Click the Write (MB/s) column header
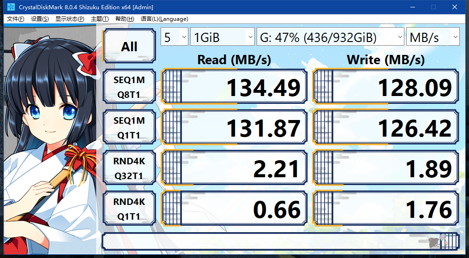The height and width of the screenshot is (258, 469). pyautogui.click(x=385, y=60)
